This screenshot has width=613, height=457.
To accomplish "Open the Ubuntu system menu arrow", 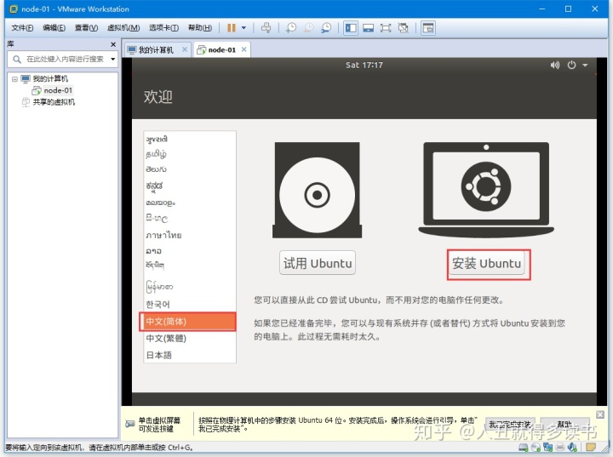I will [x=585, y=66].
